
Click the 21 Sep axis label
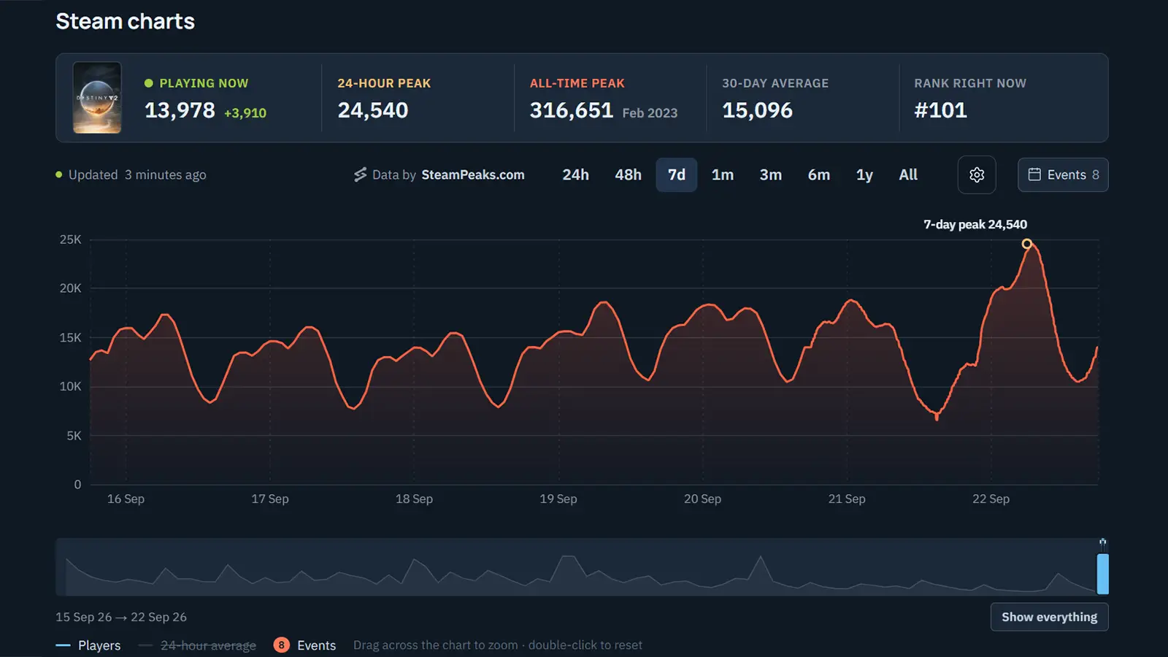click(847, 499)
